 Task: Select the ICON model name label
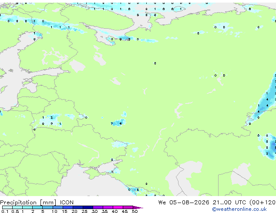tap(67, 203)
